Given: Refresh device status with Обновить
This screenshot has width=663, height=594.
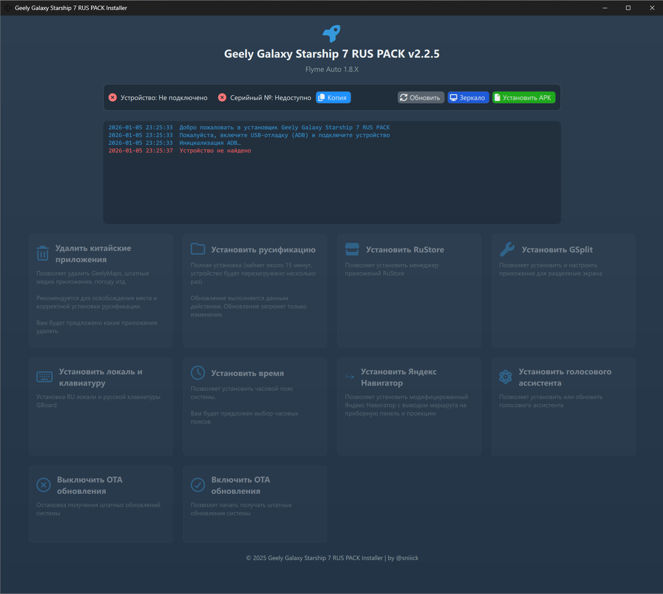Looking at the screenshot, I should point(421,97).
